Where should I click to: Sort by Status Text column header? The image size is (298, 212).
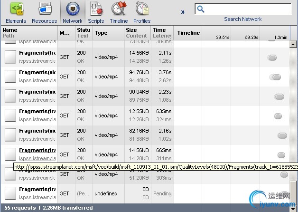pos(84,33)
